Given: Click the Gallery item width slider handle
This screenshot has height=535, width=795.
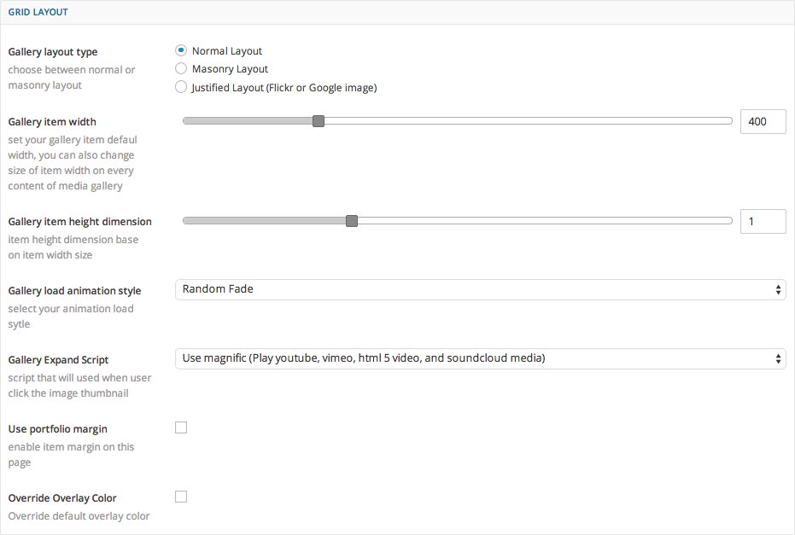Looking at the screenshot, I should coord(319,121).
